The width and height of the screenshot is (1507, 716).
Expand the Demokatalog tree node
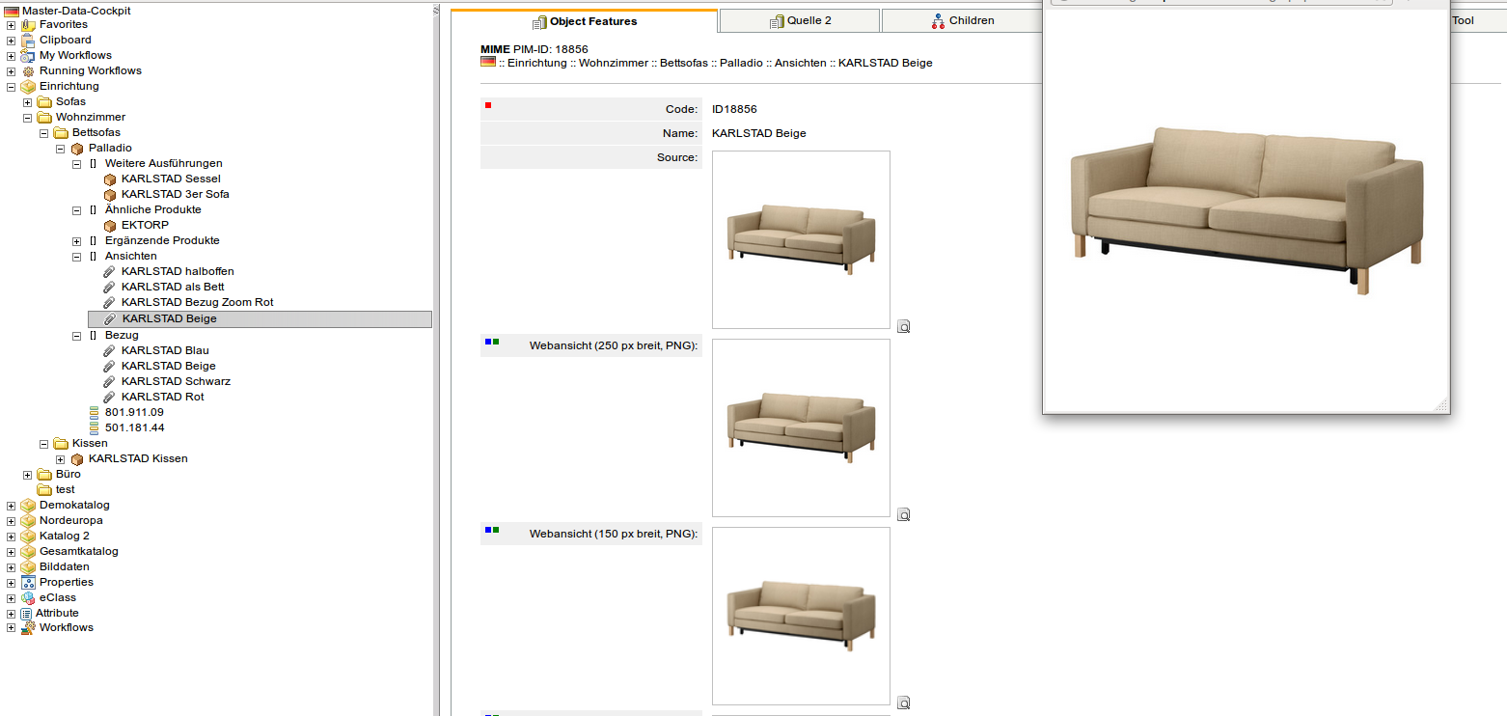coord(11,506)
